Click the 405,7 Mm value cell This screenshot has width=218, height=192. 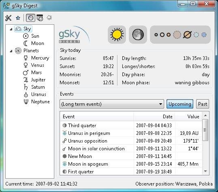pyautogui.click(x=188, y=164)
